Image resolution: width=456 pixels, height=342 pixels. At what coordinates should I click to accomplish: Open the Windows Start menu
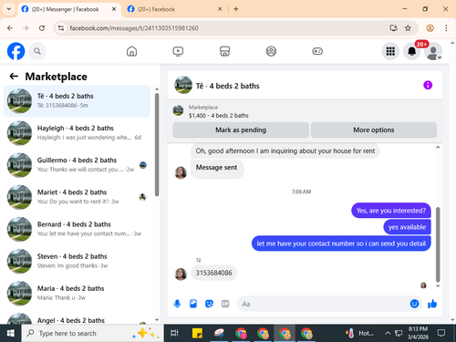[11, 333]
